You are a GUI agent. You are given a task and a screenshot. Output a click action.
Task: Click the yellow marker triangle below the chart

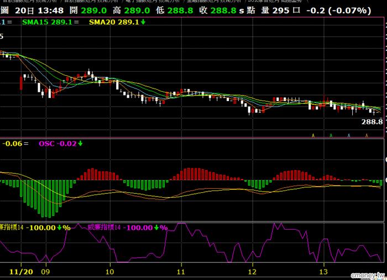point(313,134)
